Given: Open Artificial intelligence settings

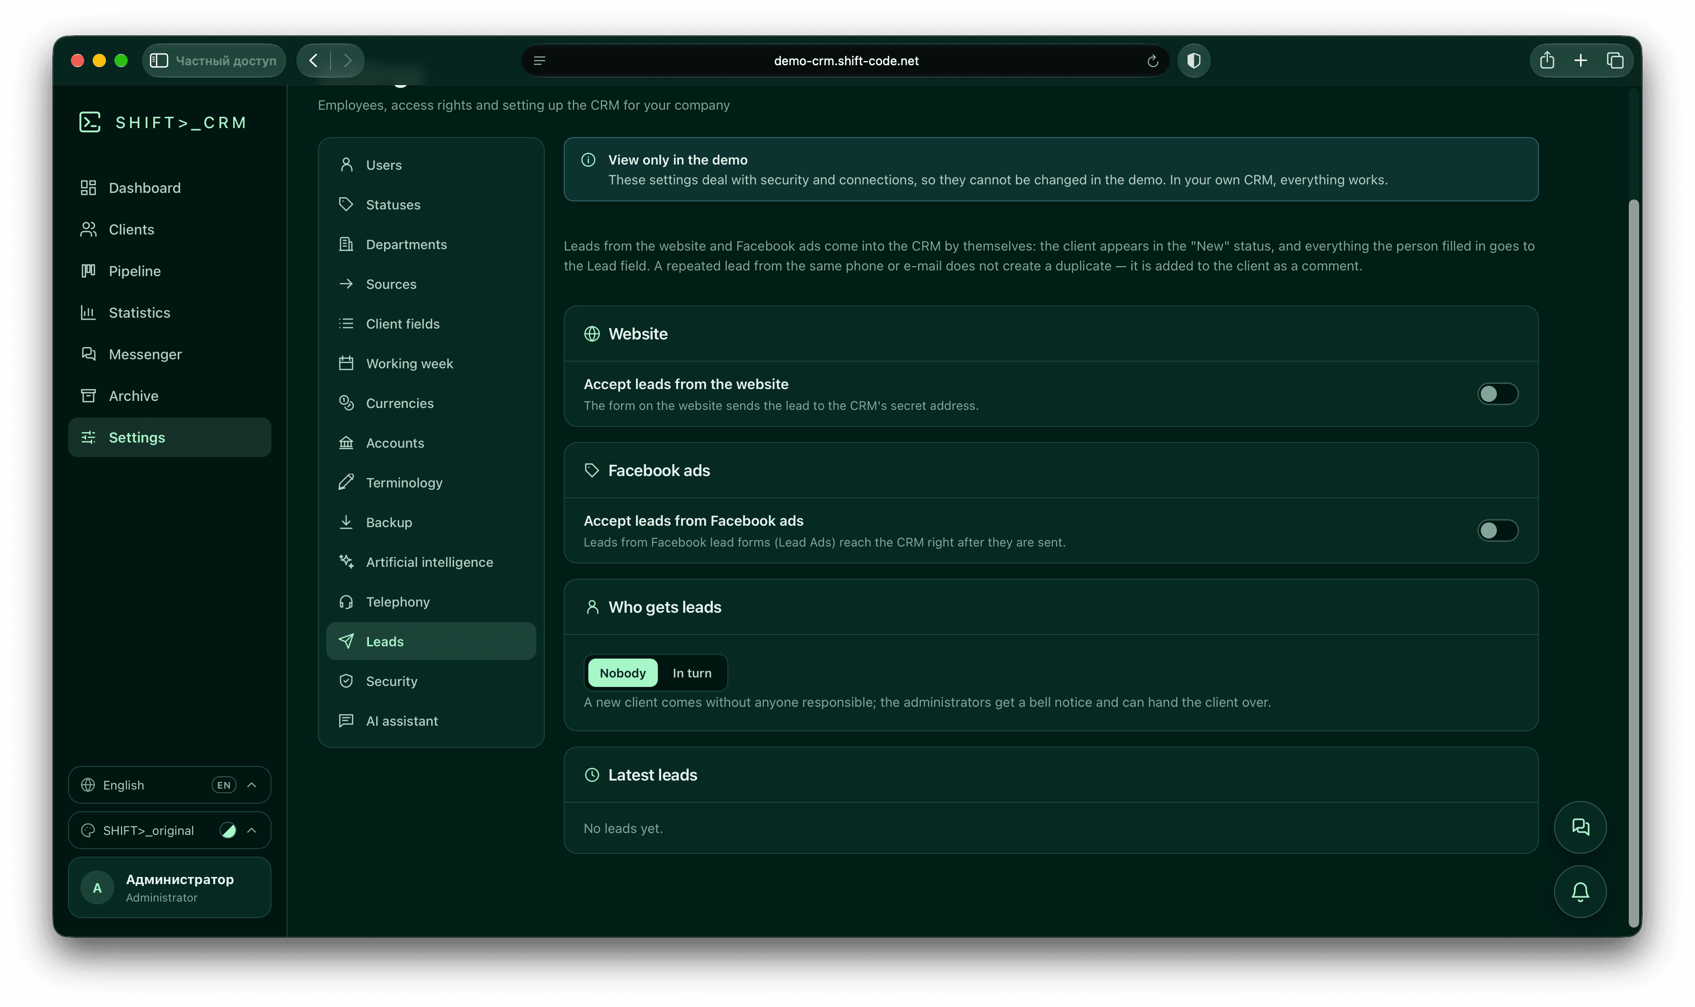Looking at the screenshot, I should coord(431,562).
